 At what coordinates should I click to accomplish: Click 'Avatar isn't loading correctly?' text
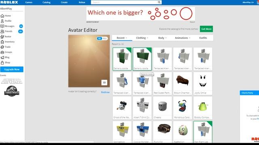82,91
